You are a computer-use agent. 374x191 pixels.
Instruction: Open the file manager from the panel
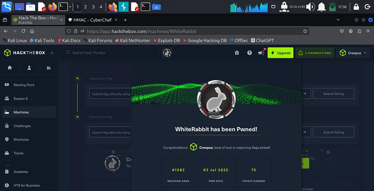[x=31, y=7]
